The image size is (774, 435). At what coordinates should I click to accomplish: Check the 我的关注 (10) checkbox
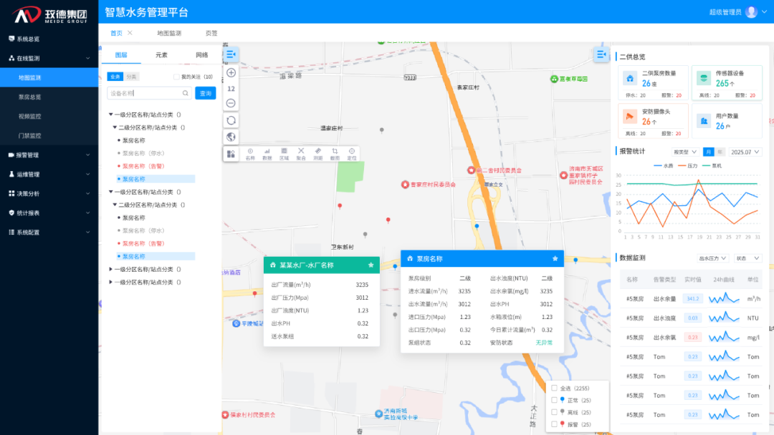pos(177,77)
